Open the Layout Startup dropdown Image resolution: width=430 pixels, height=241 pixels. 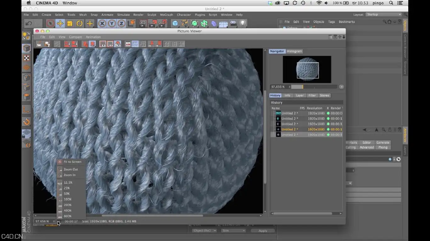384,14
